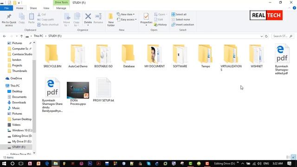
Task: Select the SOFTWARE folder
Action: (x=180, y=56)
